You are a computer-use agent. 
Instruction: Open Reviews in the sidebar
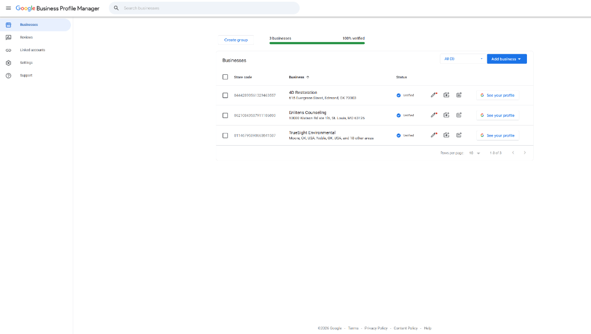35,37
